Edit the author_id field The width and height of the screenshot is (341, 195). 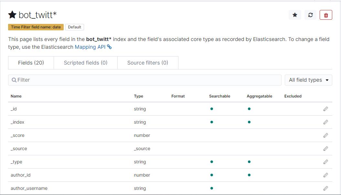(x=325, y=175)
